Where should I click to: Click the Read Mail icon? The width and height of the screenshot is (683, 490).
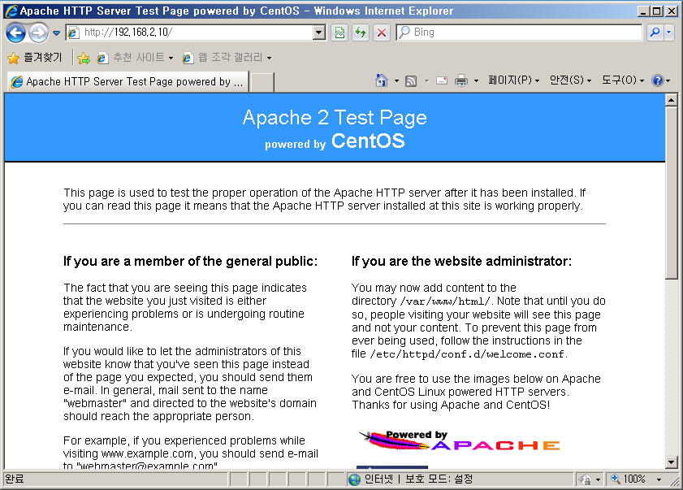point(442,80)
